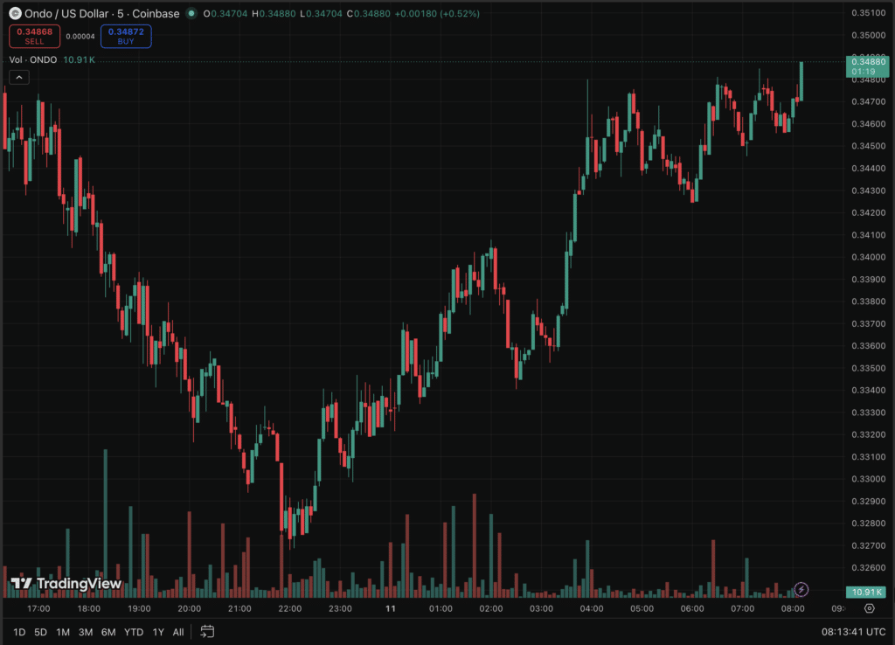Select the 1D time range
895x645 pixels.
coord(19,632)
